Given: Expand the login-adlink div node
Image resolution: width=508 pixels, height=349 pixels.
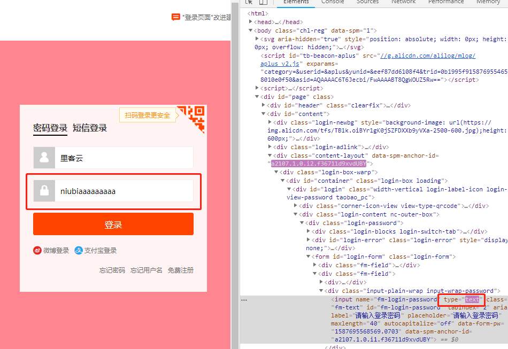Looking at the screenshot, I should pyautogui.click(x=270, y=147).
